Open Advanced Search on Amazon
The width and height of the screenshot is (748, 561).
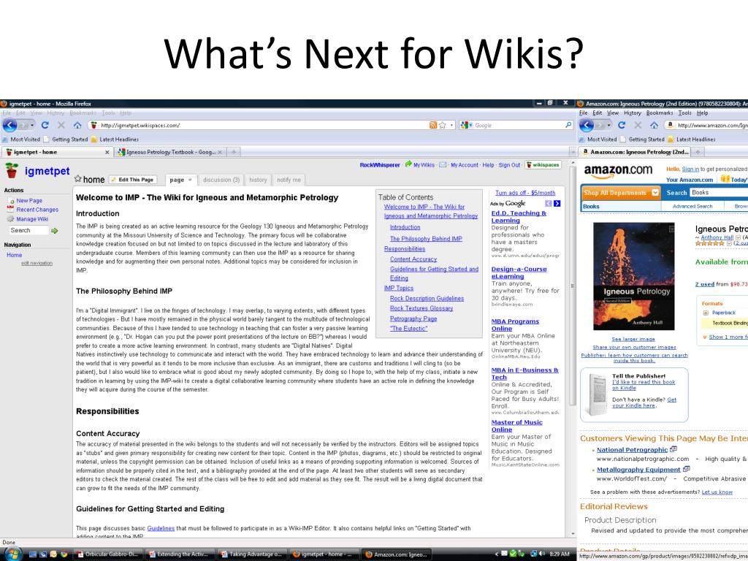(x=692, y=207)
